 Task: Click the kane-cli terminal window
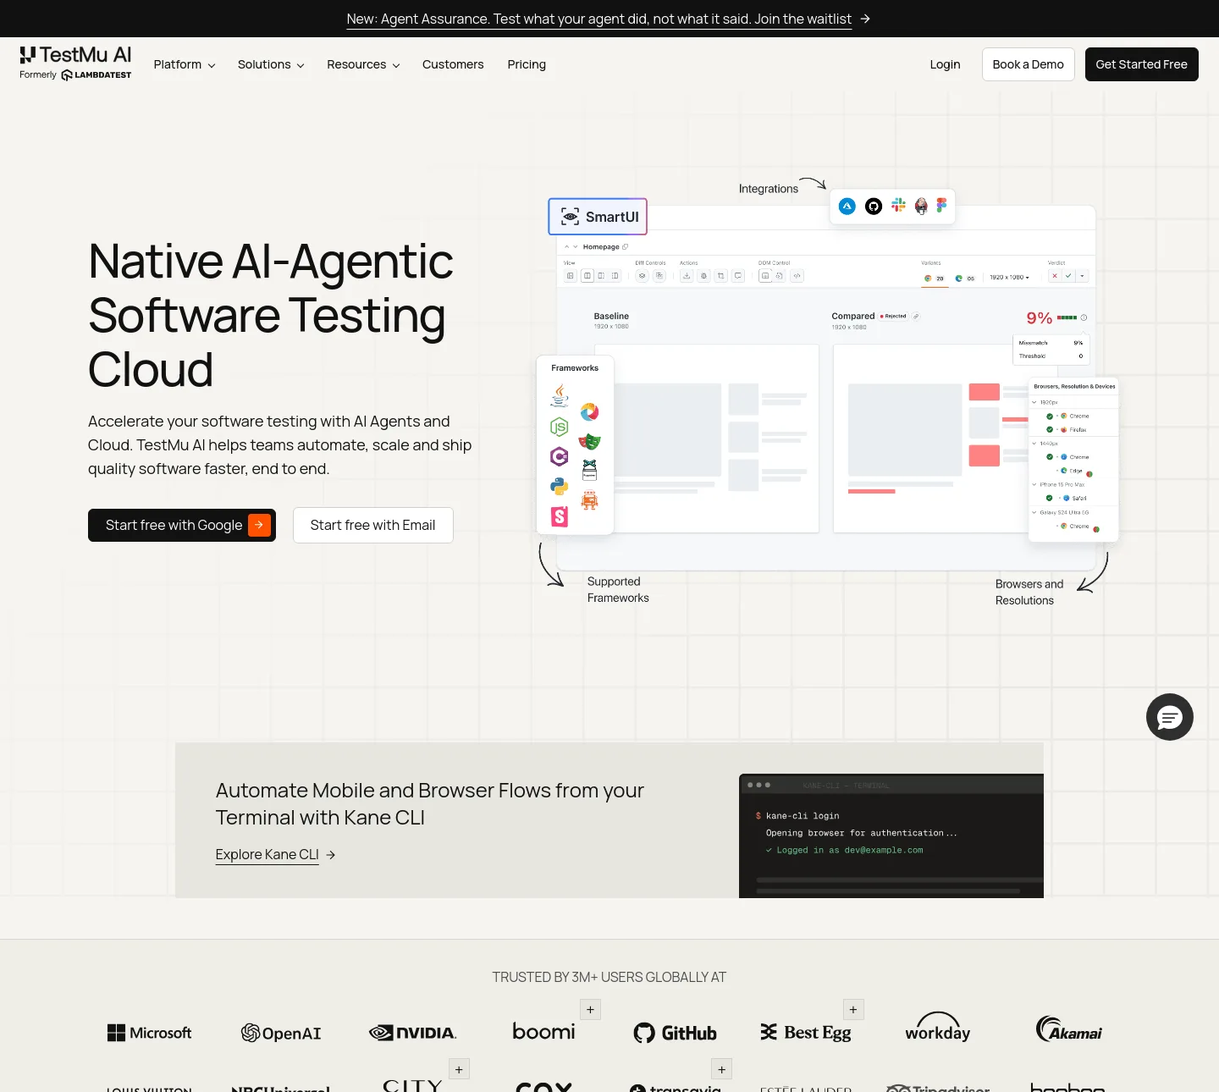(891, 836)
